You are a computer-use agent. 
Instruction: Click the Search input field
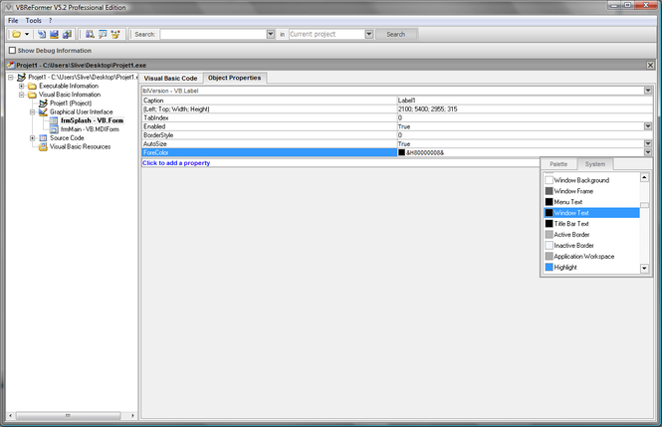pos(213,34)
